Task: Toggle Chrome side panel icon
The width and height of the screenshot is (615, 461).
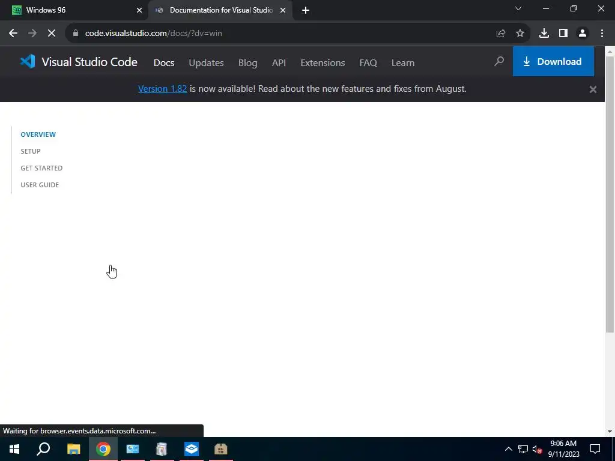Action: pyautogui.click(x=563, y=34)
